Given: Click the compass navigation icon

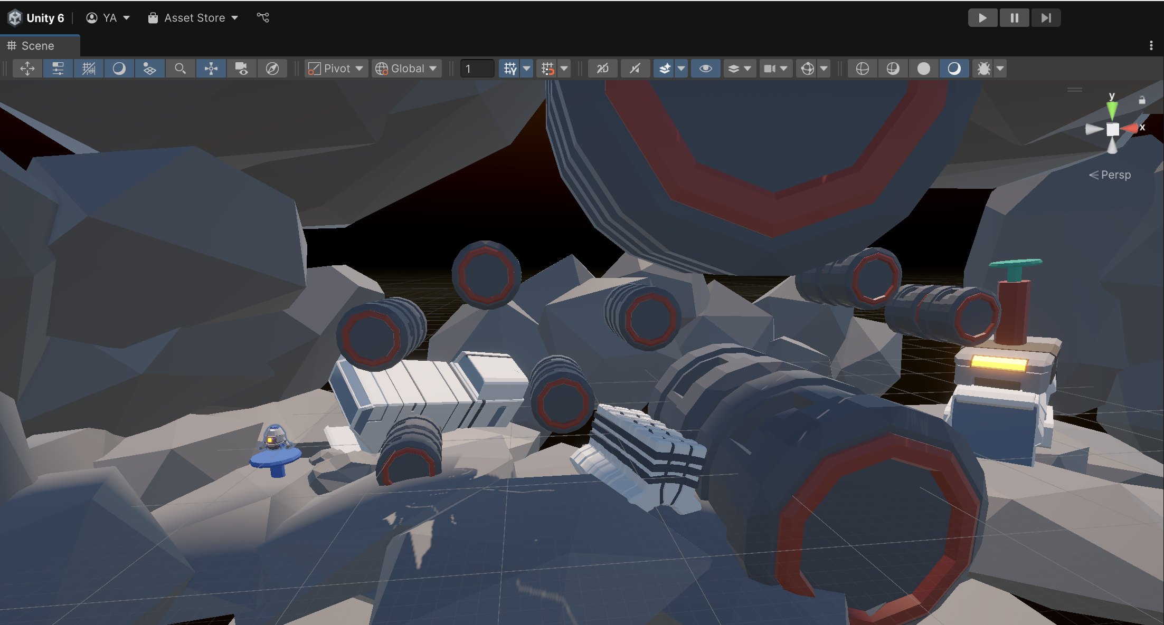Looking at the screenshot, I should pyautogui.click(x=272, y=69).
